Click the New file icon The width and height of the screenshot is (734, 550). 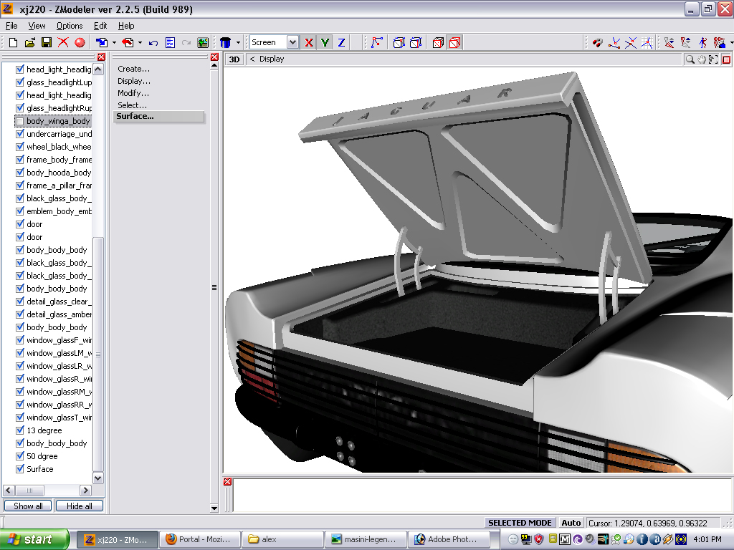click(13, 42)
